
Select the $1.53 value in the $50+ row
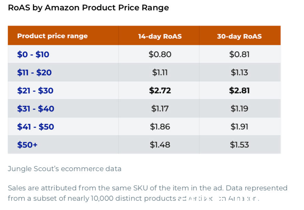pyautogui.click(x=239, y=145)
